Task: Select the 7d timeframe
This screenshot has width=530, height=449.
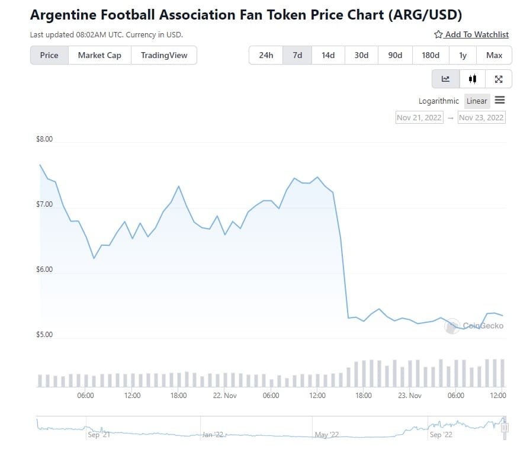Action: (x=297, y=54)
